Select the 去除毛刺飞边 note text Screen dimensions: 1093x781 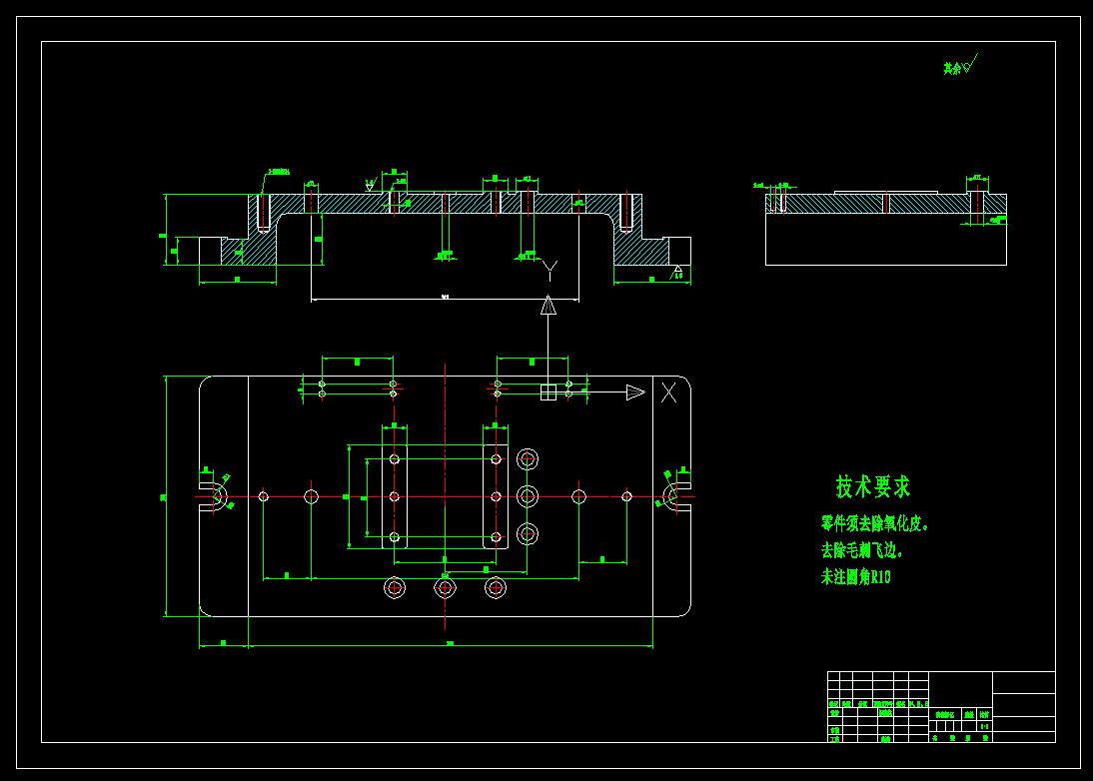[x=861, y=550]
